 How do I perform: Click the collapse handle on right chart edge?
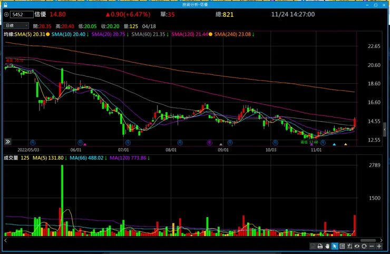click(x=385, y=129)
